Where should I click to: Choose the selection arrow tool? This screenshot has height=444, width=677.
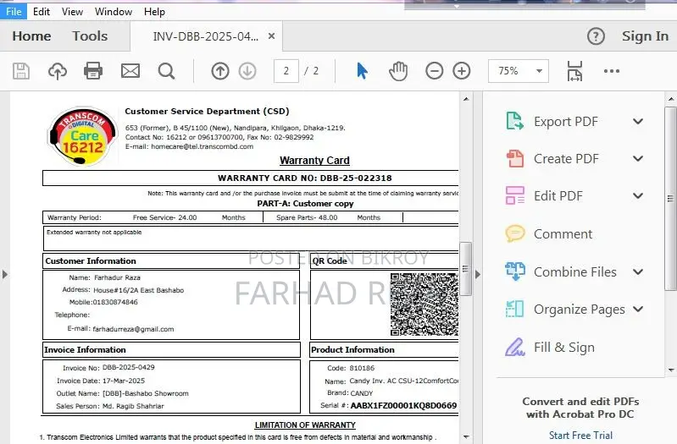pyautogui.click(x=363, y=71)
